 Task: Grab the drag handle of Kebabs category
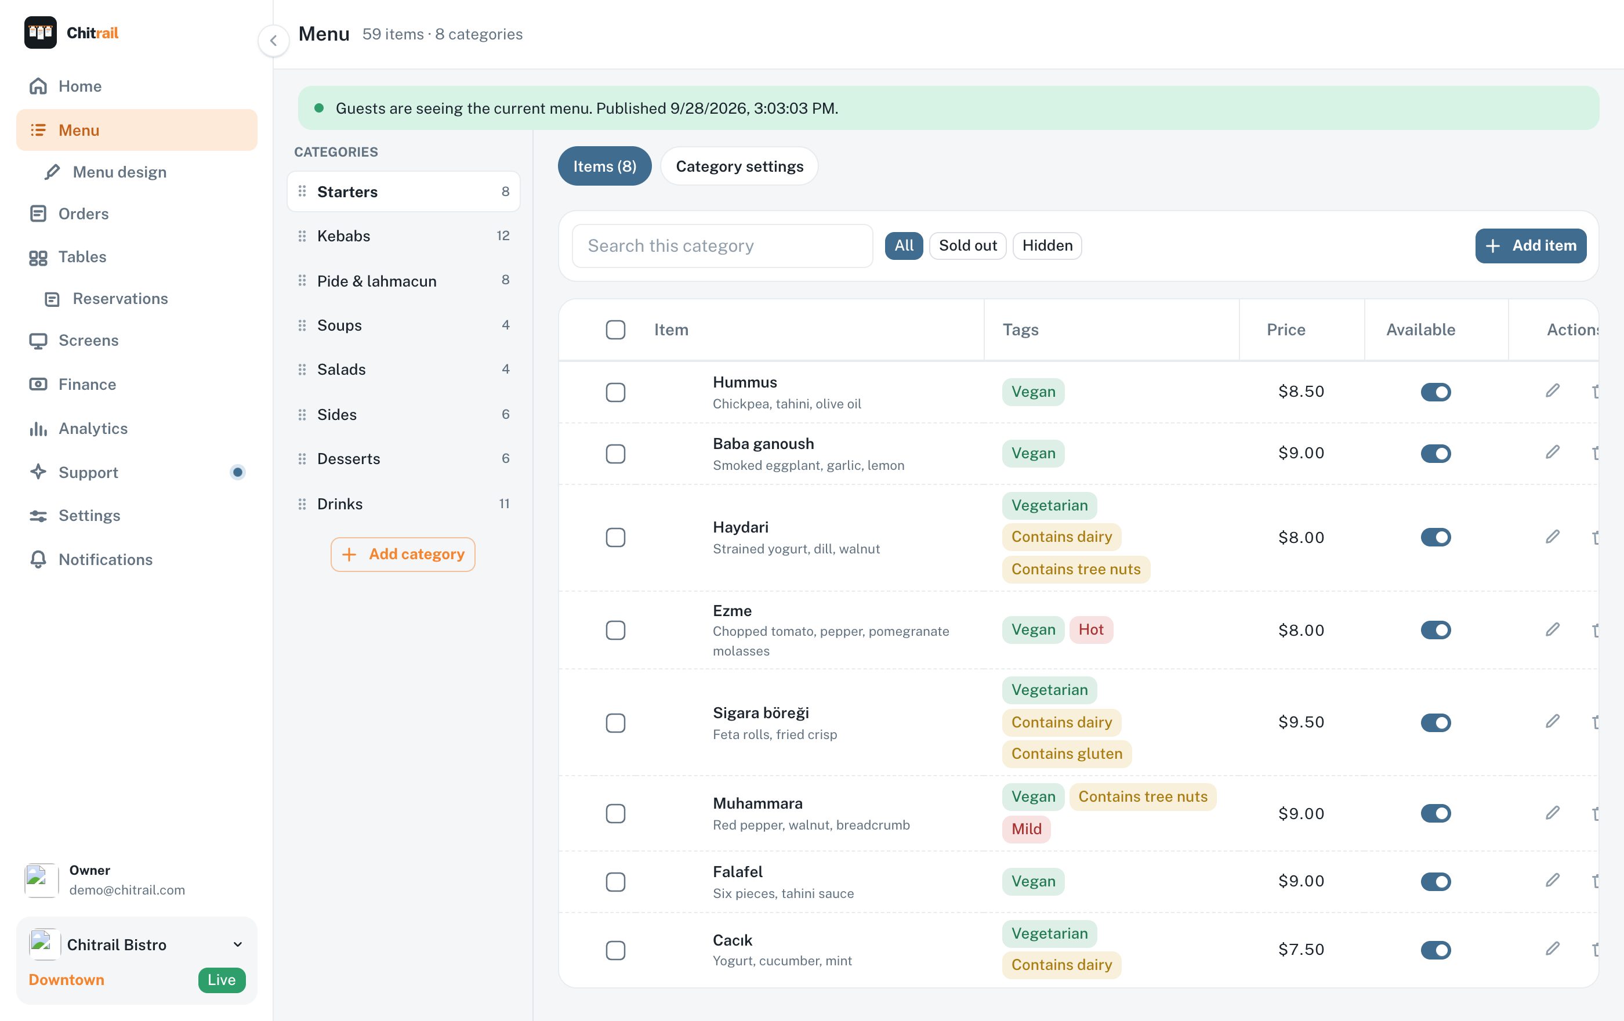click(x=302, y=236)
